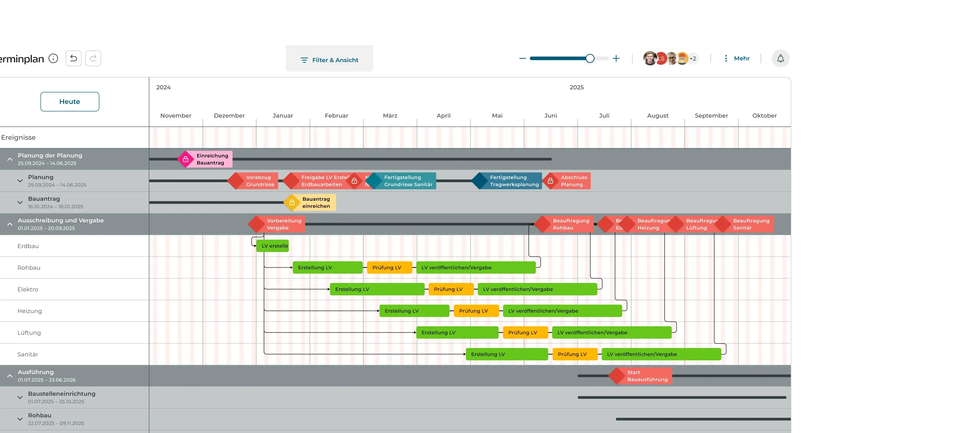Open Filter & Ansicht panel
The image size is (976, 433).
(329, 60)
